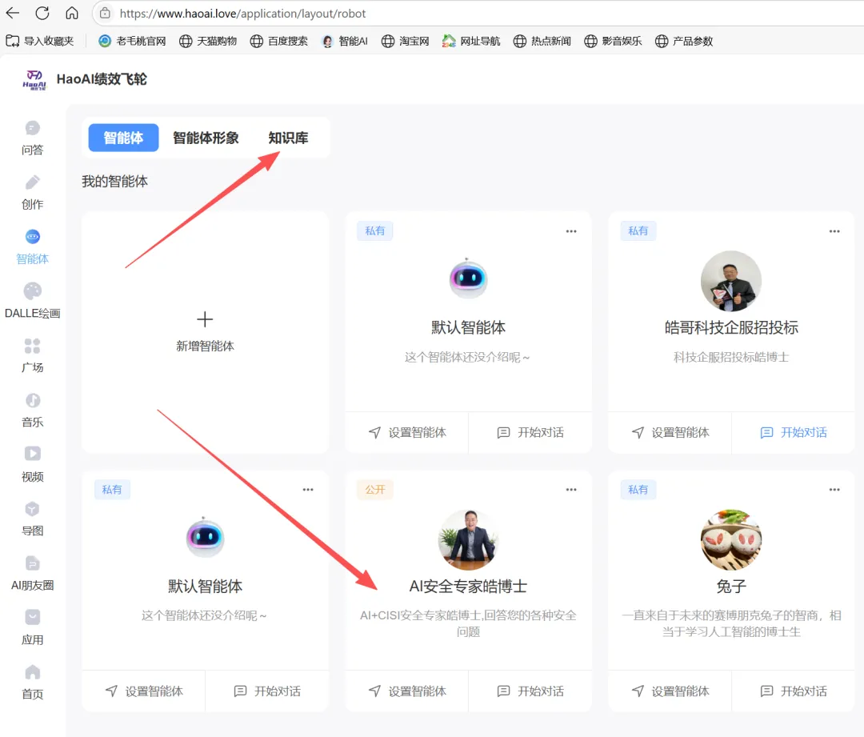Open AI朋友圈 in the sidebar

click(33, 574)
